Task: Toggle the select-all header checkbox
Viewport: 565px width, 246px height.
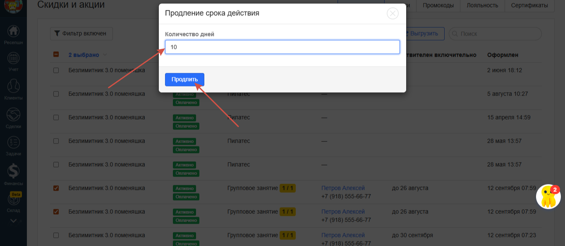Action: click(x=56, y=55)
